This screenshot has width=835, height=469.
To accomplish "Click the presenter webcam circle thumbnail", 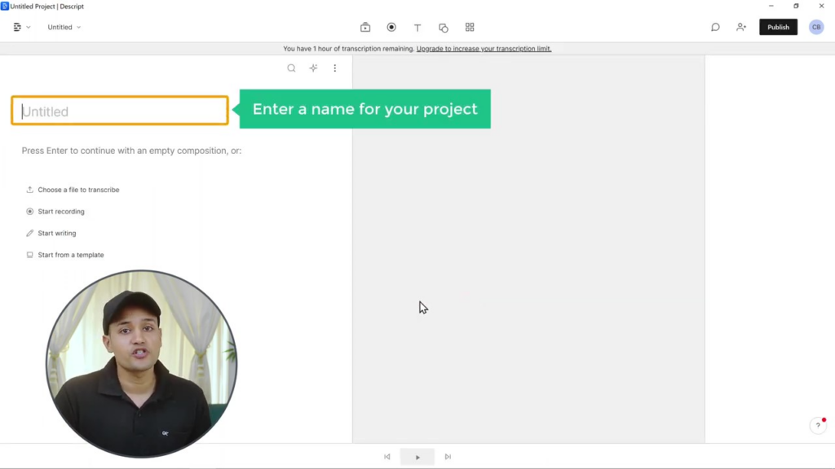I will (141, 364).
